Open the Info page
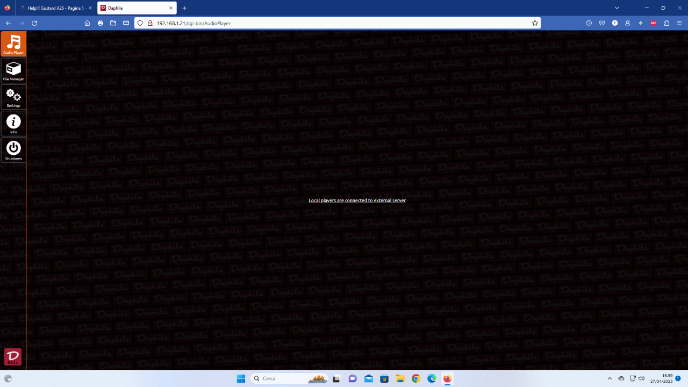Screen dimensions: 688x387 13,124
